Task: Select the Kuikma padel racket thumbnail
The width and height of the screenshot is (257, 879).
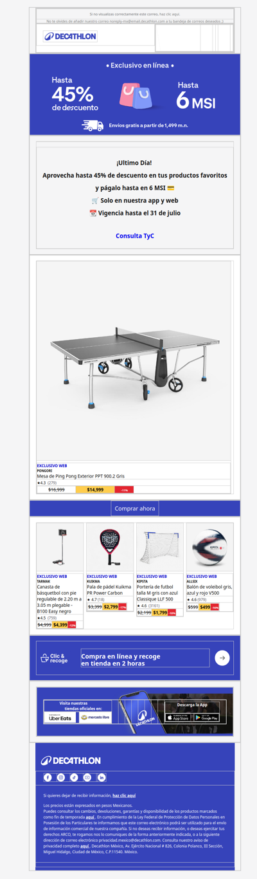Action: pos(110,548)
